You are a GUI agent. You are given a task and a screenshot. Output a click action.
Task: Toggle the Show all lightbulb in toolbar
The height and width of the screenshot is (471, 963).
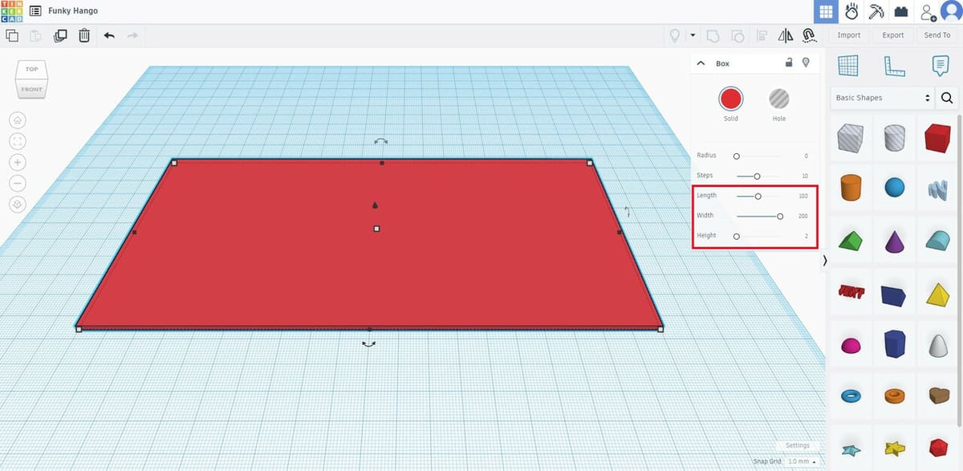675,35
